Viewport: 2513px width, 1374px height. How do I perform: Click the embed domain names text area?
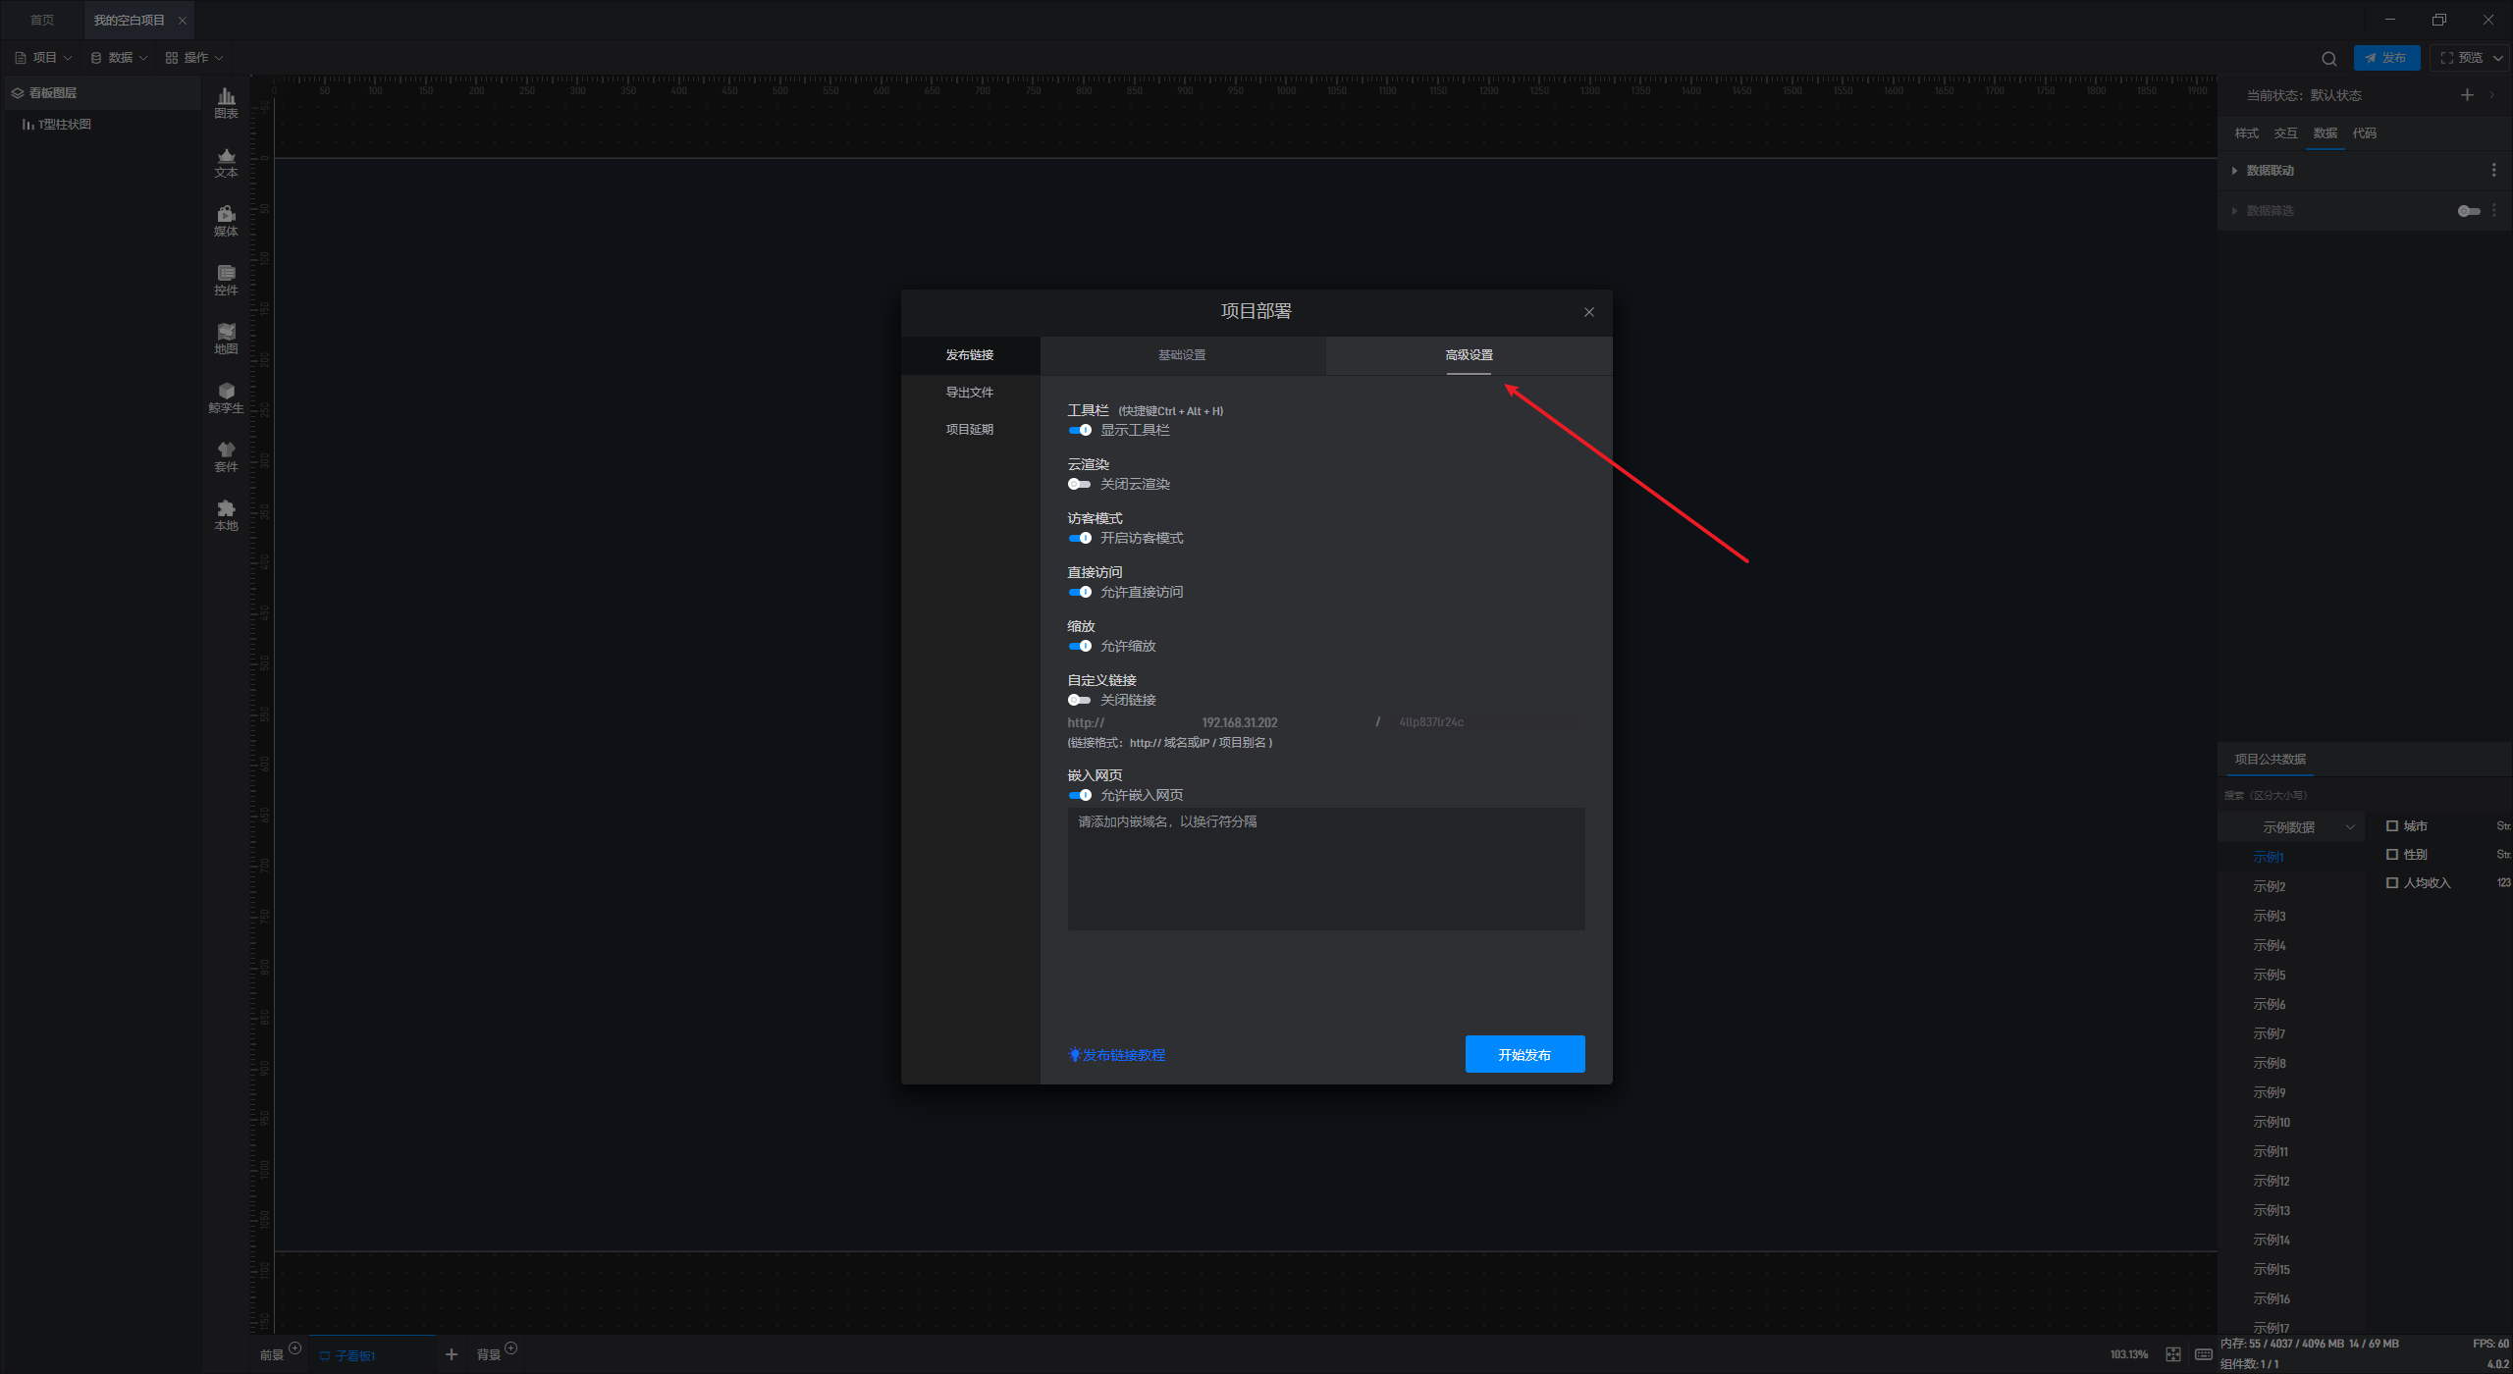[x=1325, y=869]
